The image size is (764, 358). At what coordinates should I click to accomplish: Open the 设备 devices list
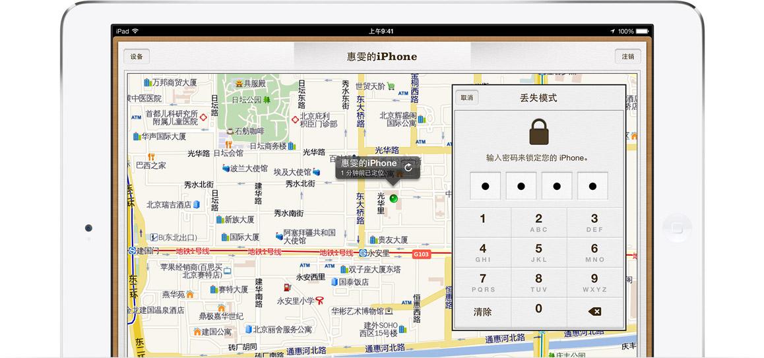tap(137, 57)
